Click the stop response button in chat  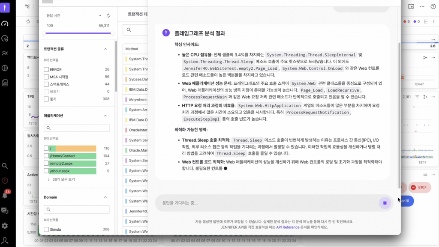click(x=385, y=203)
